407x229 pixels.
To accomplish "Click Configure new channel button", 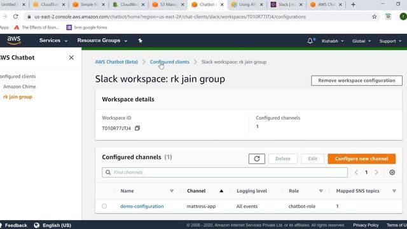I will (x=362, y=158).
